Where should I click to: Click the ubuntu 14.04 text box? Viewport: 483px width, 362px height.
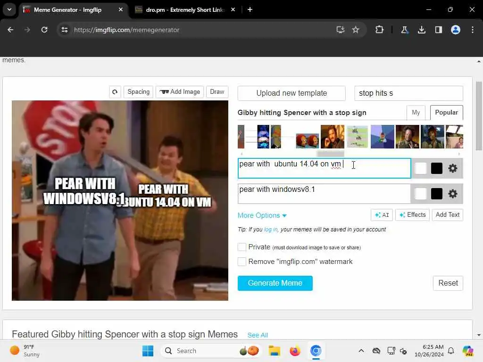click(x=325, y=168)
